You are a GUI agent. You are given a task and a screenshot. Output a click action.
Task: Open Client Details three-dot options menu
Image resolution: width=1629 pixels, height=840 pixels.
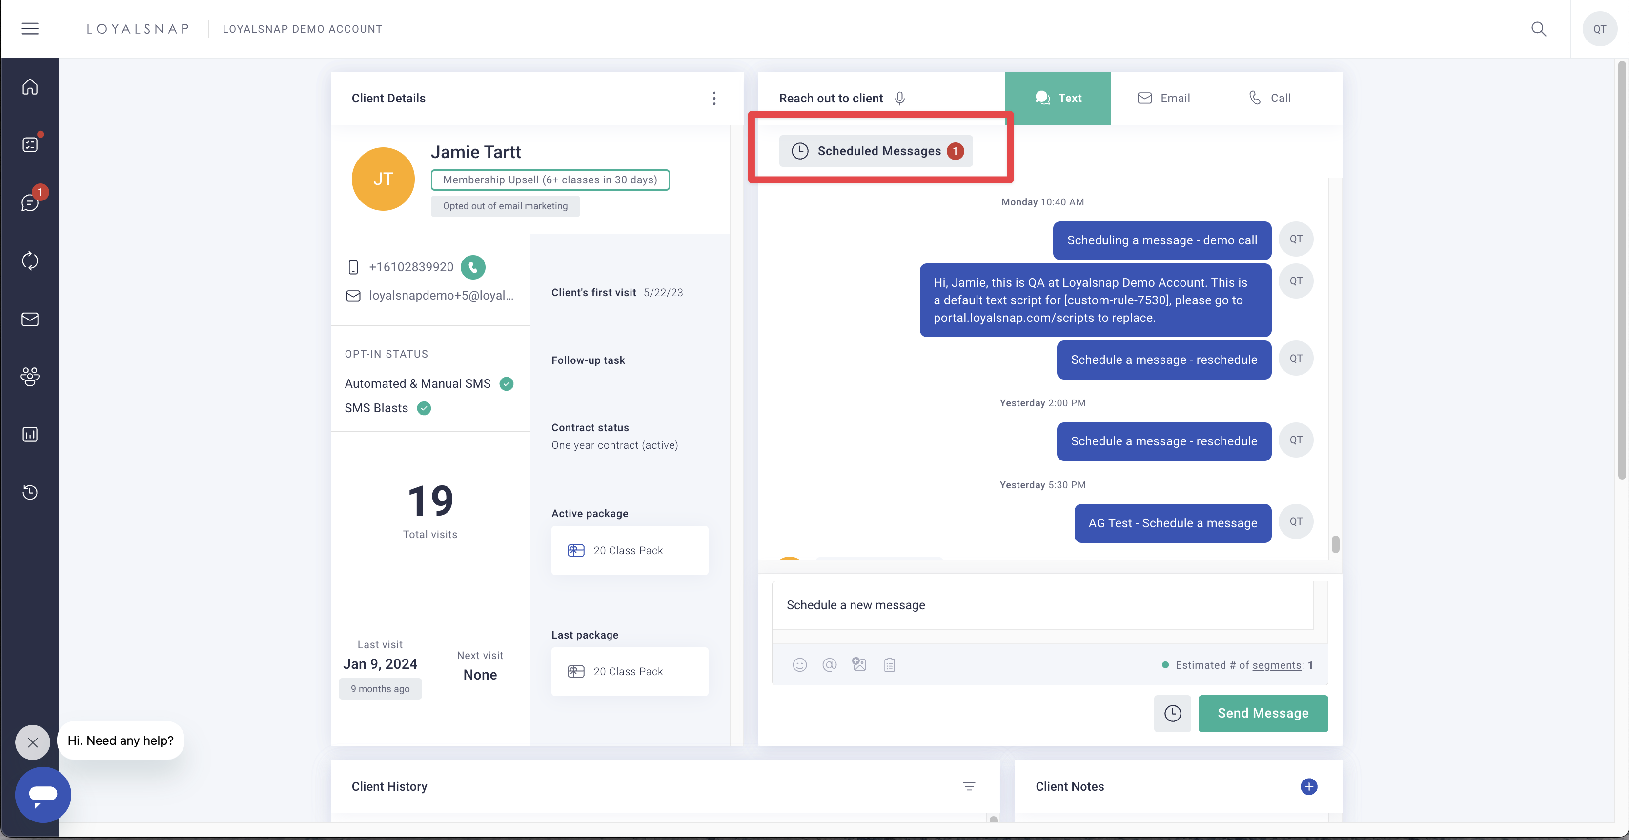714,98
